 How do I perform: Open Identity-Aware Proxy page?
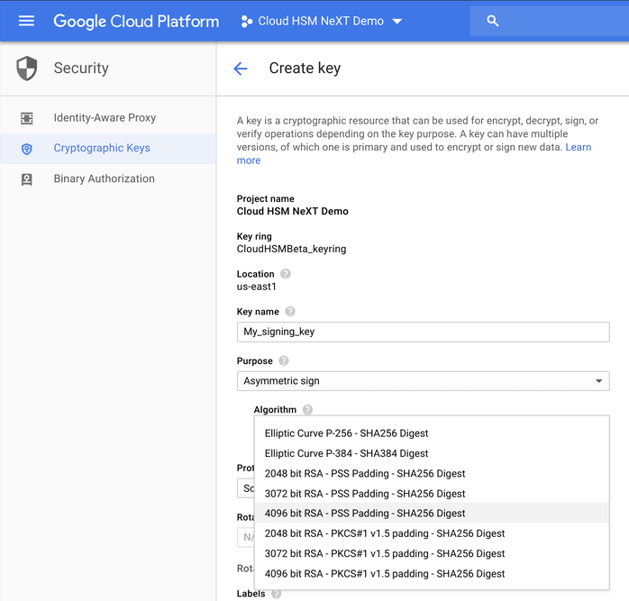(x=105, y=118)
